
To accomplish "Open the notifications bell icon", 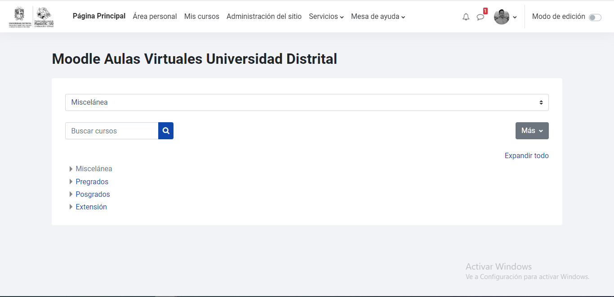I will (x=466, y=17).
